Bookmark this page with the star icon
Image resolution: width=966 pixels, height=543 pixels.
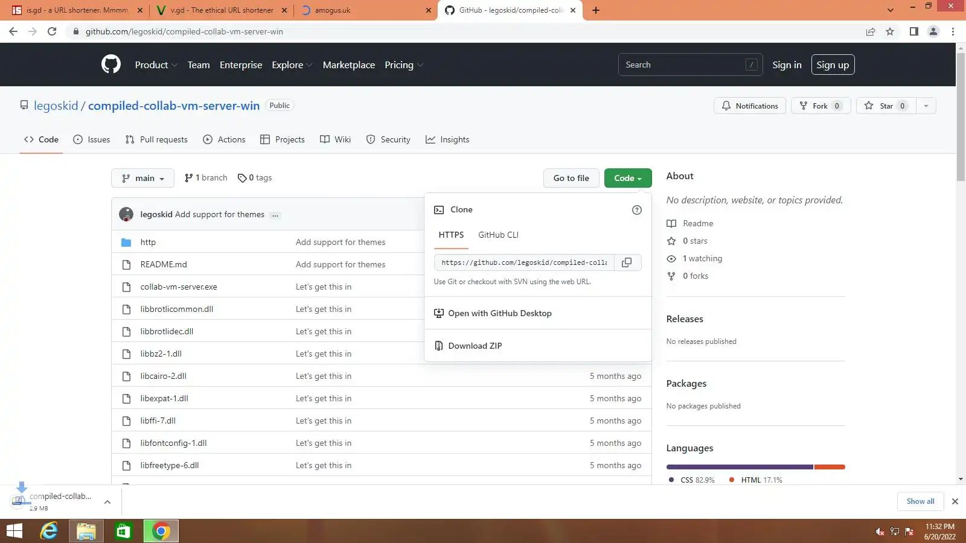890,31
